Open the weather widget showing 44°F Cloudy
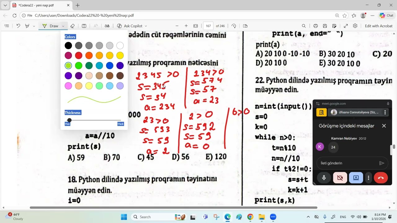This screenshot has width=397, height=223. 15,216
